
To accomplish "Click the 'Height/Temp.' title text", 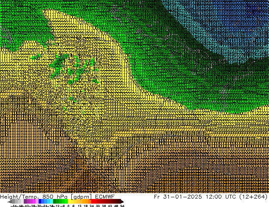I will pos(20,197).
